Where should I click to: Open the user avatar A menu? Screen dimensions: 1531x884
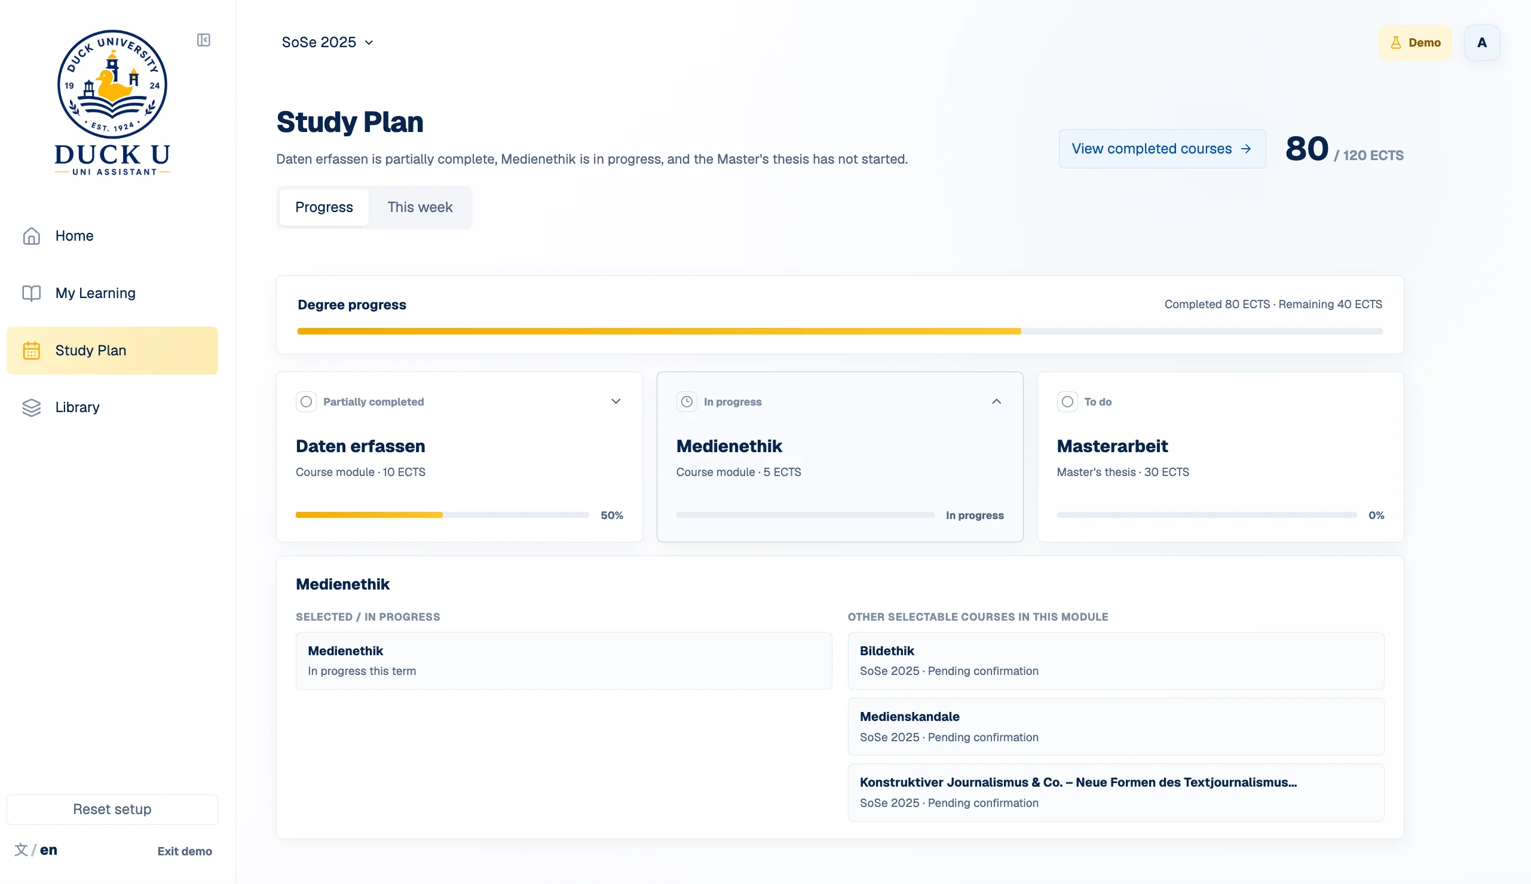click(1482, 42)
